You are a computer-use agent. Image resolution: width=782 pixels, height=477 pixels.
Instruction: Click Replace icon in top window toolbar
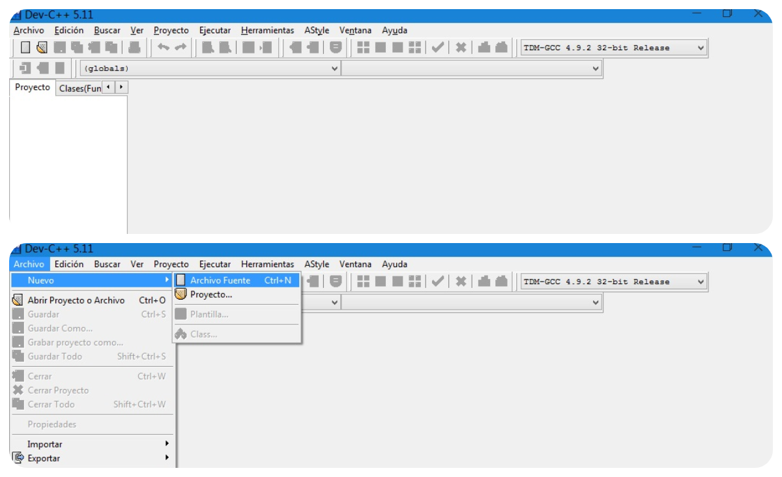225,48
